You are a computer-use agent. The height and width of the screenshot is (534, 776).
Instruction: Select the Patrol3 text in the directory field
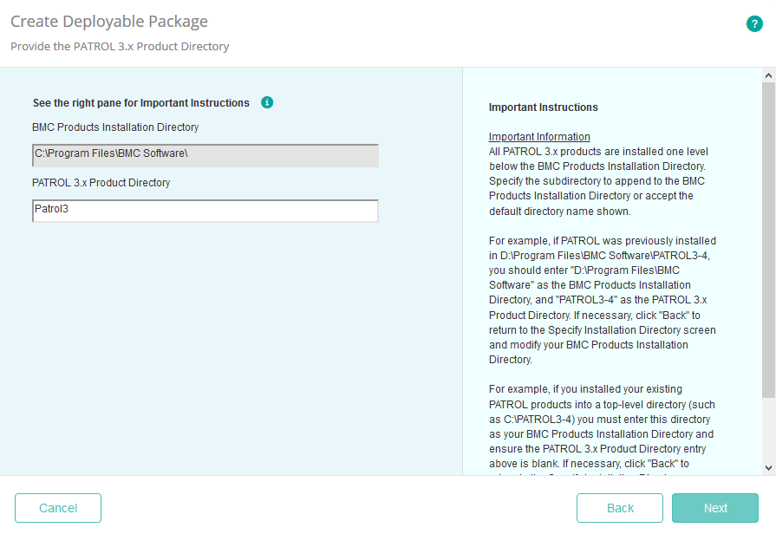[52, 211]
